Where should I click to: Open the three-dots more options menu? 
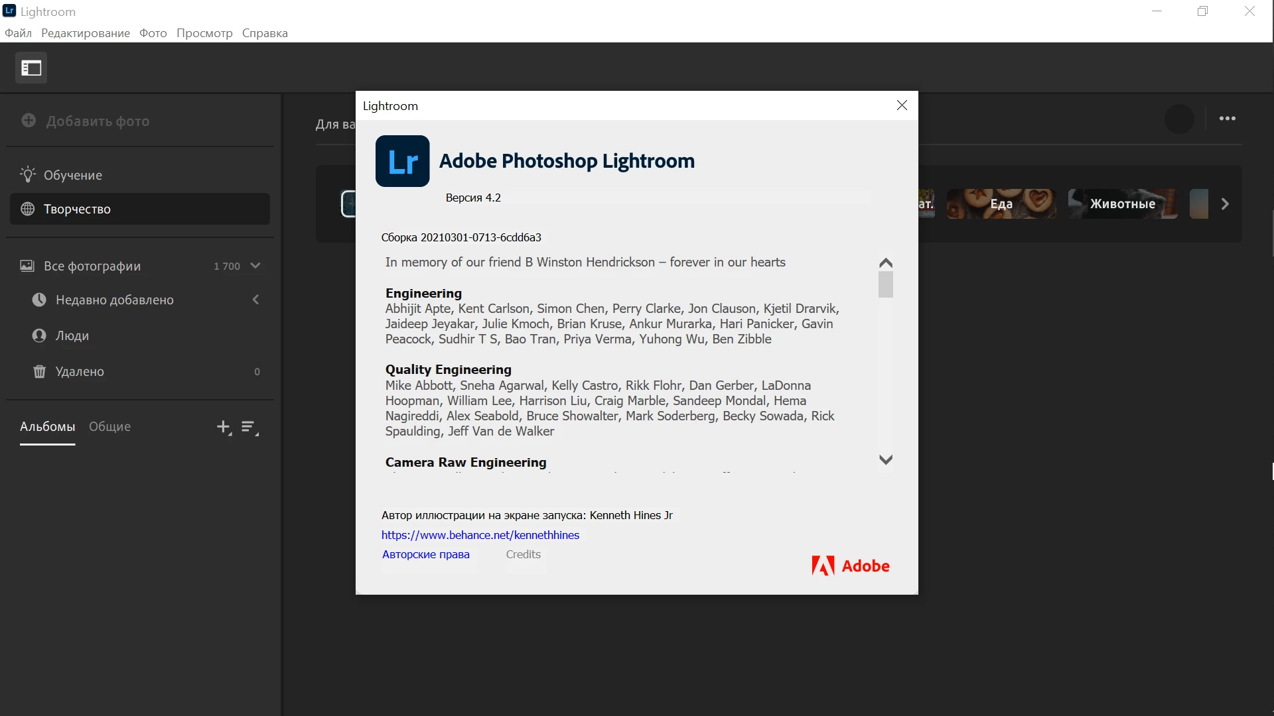(x=1227, y=119)
